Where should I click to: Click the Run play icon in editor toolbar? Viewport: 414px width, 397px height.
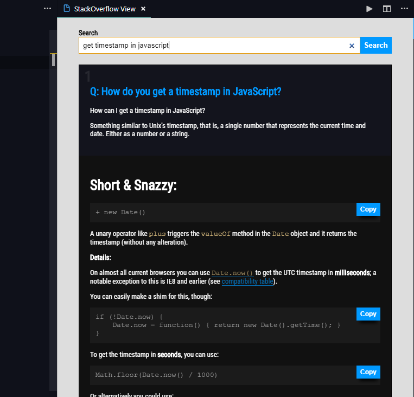[x=369, y=9]
